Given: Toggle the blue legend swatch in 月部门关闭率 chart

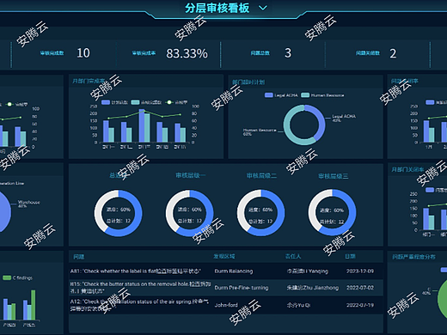Looking at the screenshot, I should [430, 190].
